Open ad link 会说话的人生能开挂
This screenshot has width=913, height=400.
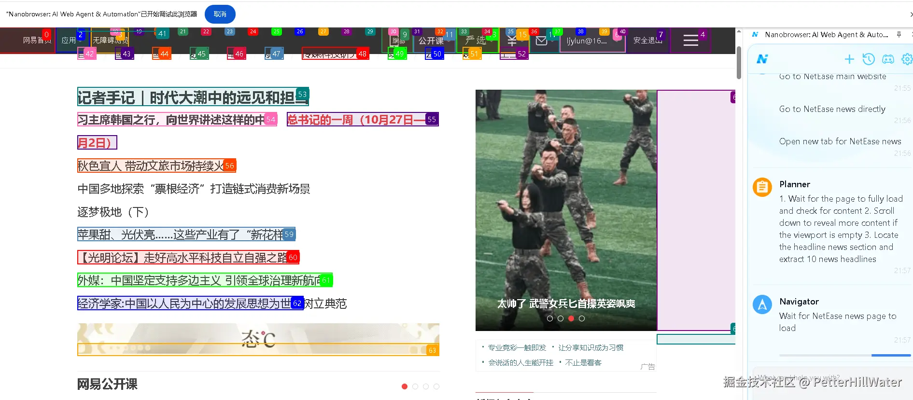coord(520,362)
